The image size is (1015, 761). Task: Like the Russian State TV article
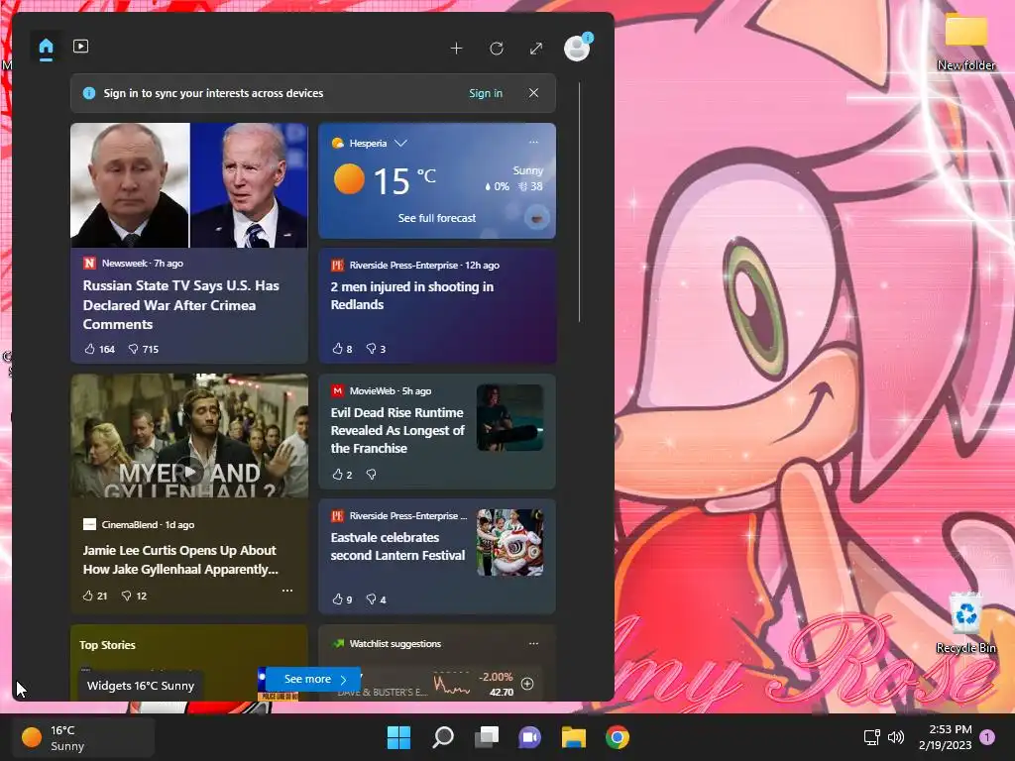click(99, 349)
